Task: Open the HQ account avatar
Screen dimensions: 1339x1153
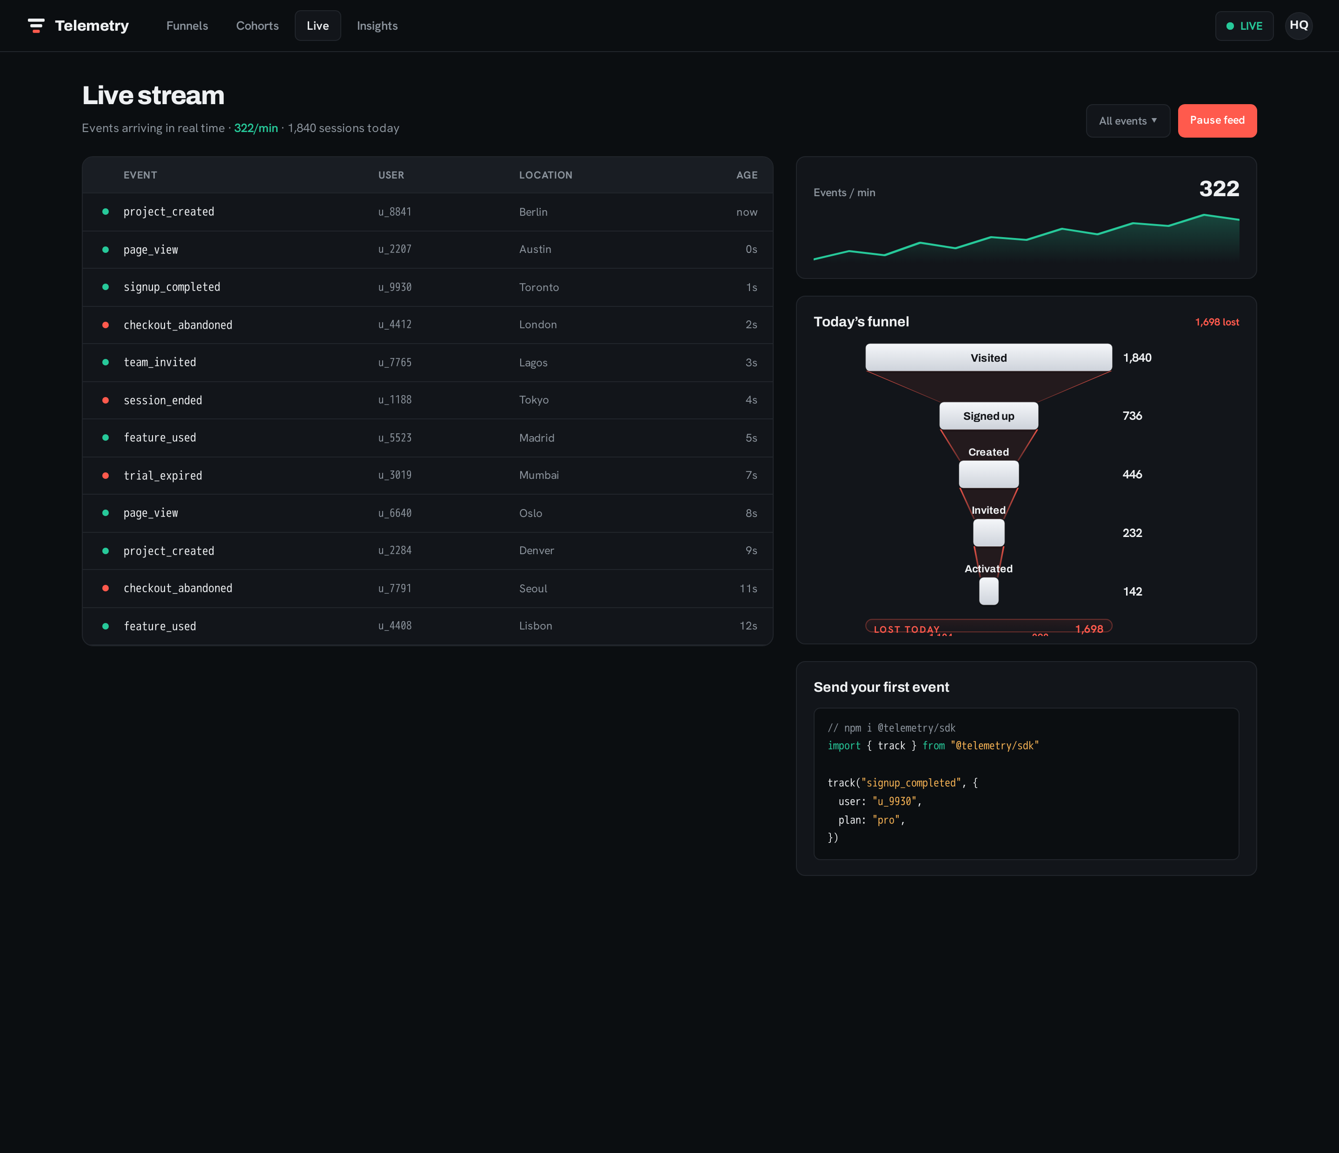Action: click(x=1298, y=25)
